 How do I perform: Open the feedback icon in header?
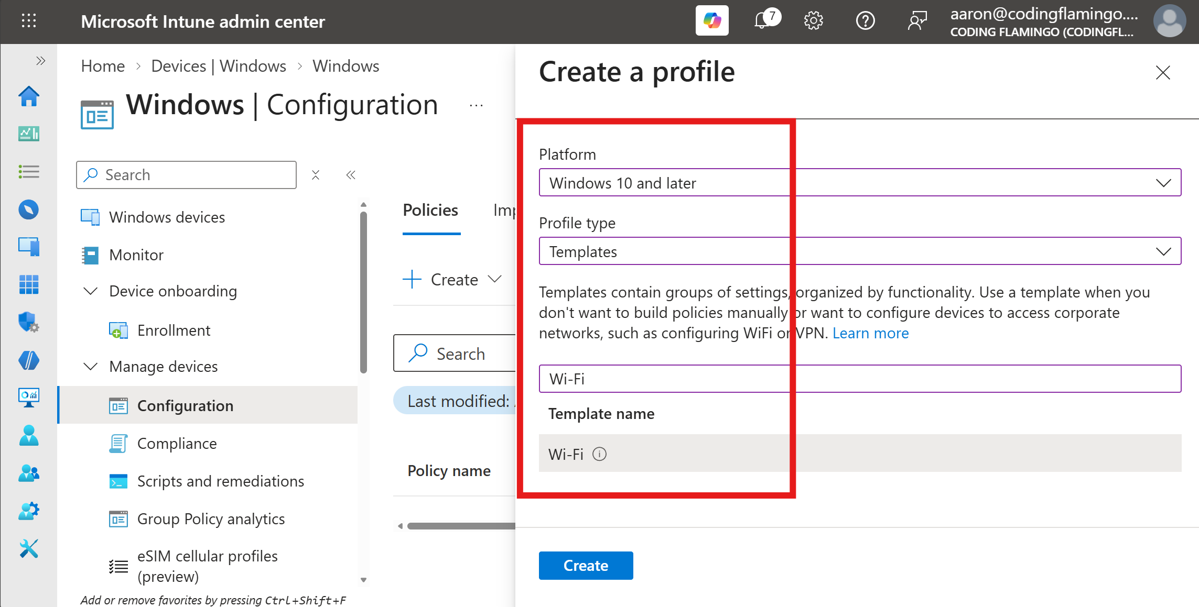pos(917,21)
